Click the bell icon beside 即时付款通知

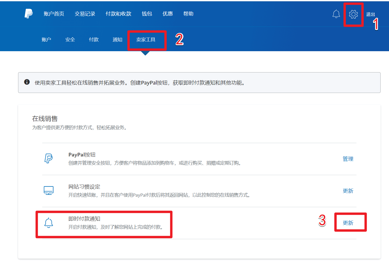pyautogui.click(x=49, y=223)
